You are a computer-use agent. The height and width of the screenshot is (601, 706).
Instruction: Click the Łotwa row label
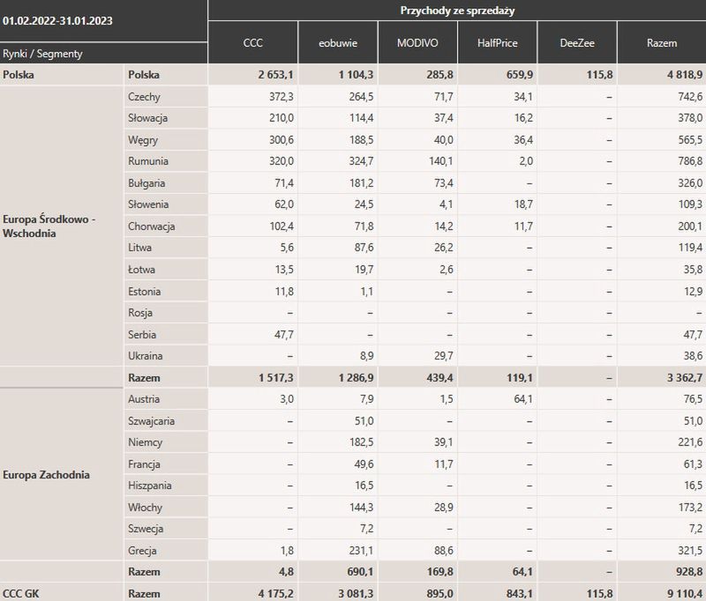141,270
